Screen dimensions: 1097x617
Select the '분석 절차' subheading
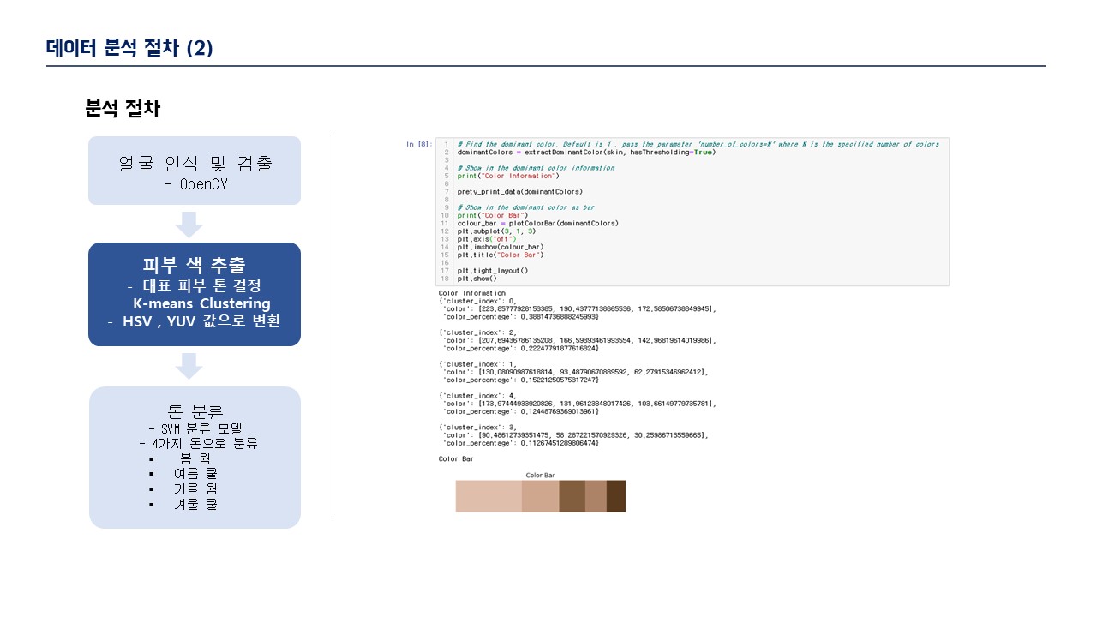(123, 109)
